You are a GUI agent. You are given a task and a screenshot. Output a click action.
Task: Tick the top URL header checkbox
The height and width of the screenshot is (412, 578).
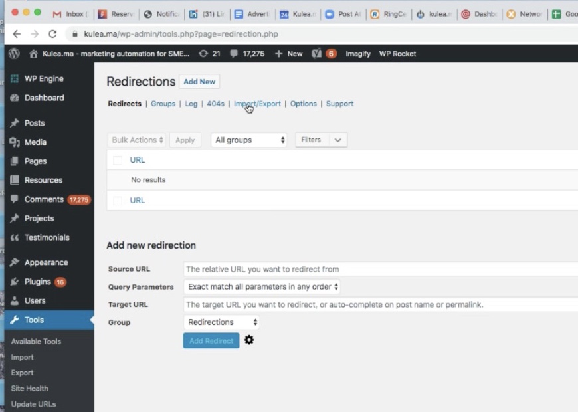[x=118, y=160]
